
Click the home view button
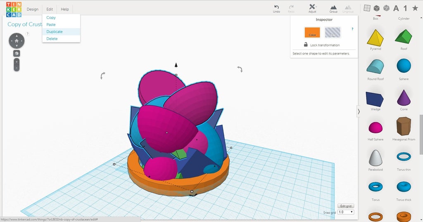click(x=17, y=41)
